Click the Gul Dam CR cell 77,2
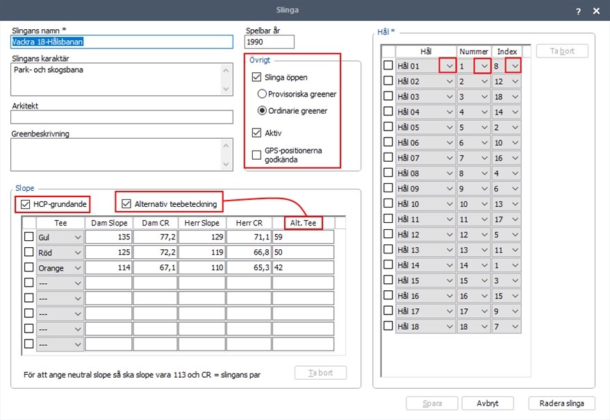This screenshot has height=420, width=610. point(155,237)
